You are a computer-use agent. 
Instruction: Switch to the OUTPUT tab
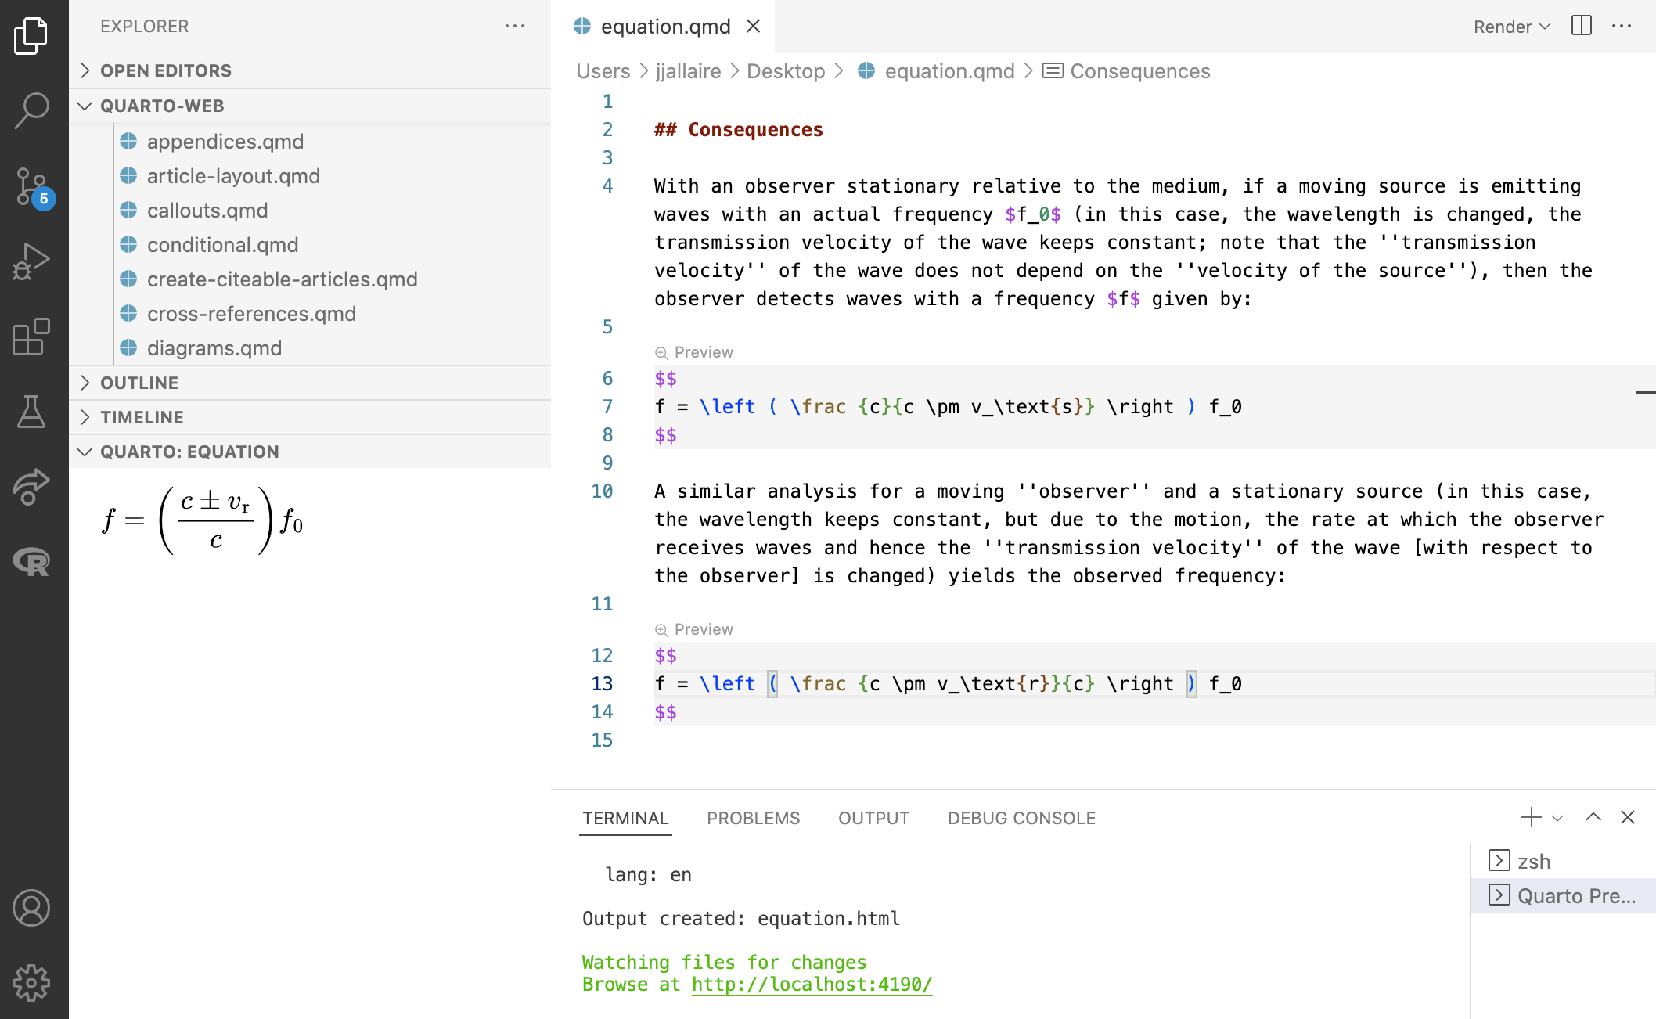tap(873, 818)
